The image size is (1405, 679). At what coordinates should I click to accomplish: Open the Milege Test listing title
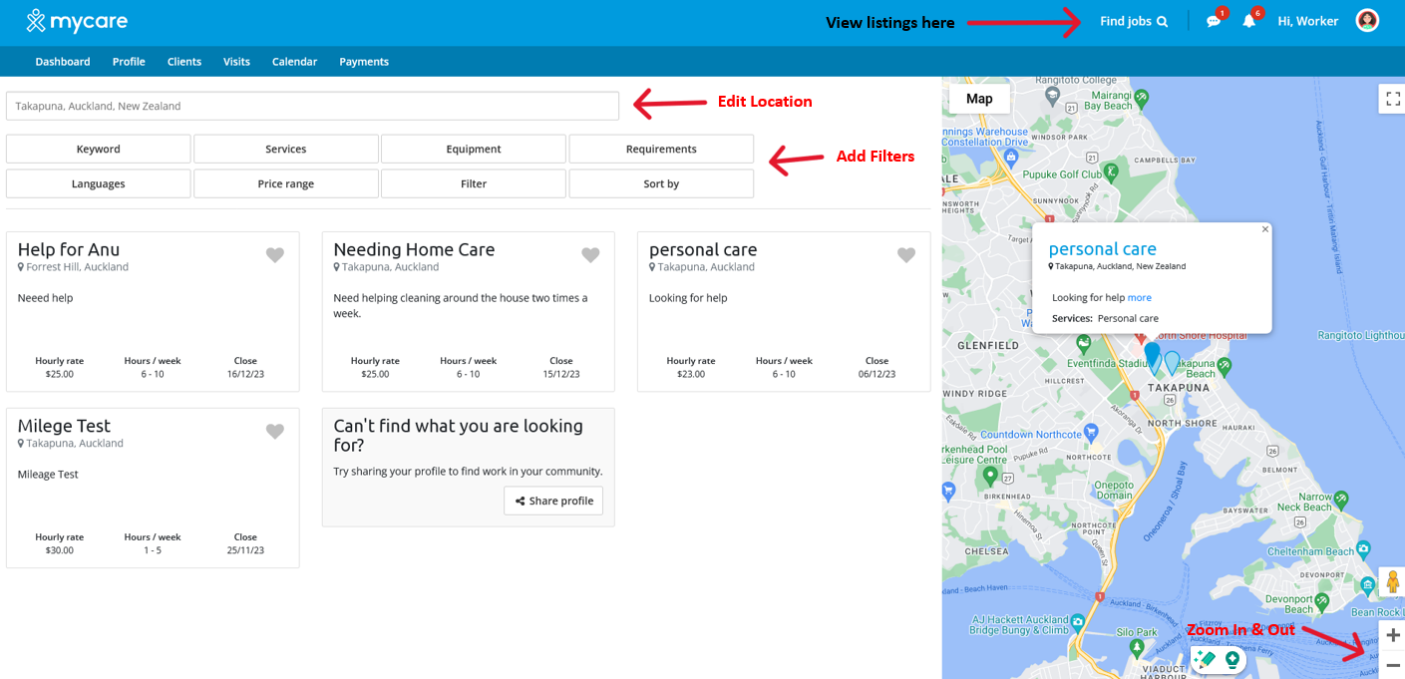pyautogui.click(x=64, y=426)
